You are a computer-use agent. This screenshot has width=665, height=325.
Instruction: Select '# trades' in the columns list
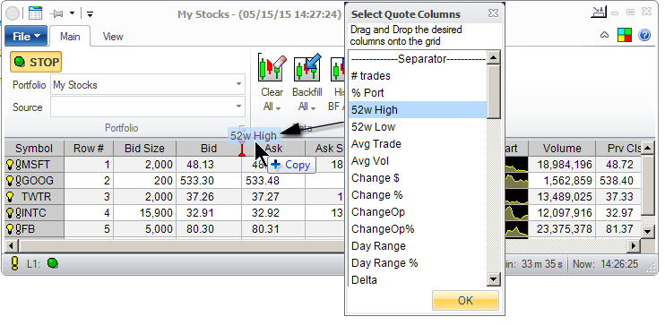click(419, 76)
